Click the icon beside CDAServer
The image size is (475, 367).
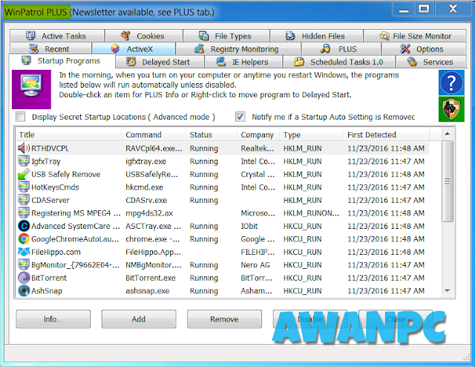24,200
